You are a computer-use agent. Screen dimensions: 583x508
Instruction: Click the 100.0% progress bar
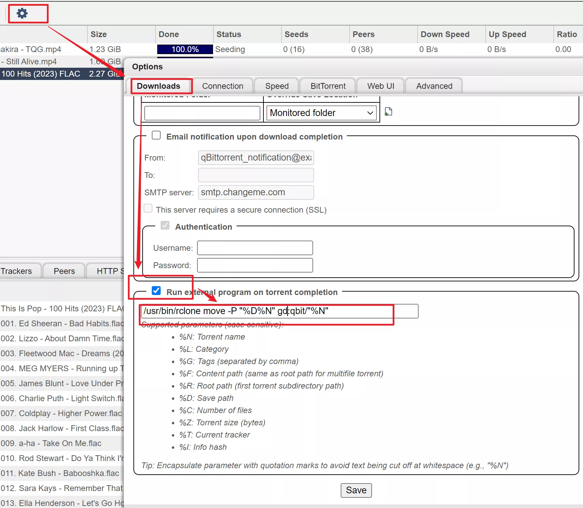click(185, 49)
